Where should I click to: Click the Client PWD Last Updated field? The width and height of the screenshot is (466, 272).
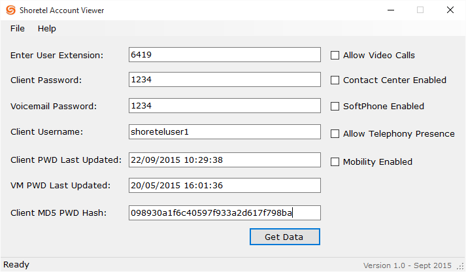225,160
